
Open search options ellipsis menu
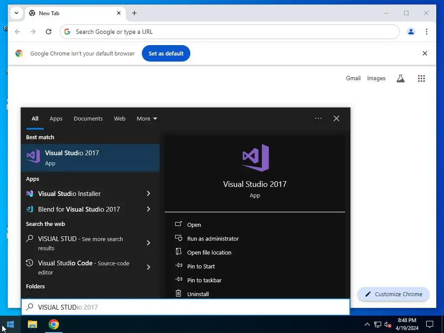(x=318, y=118)
